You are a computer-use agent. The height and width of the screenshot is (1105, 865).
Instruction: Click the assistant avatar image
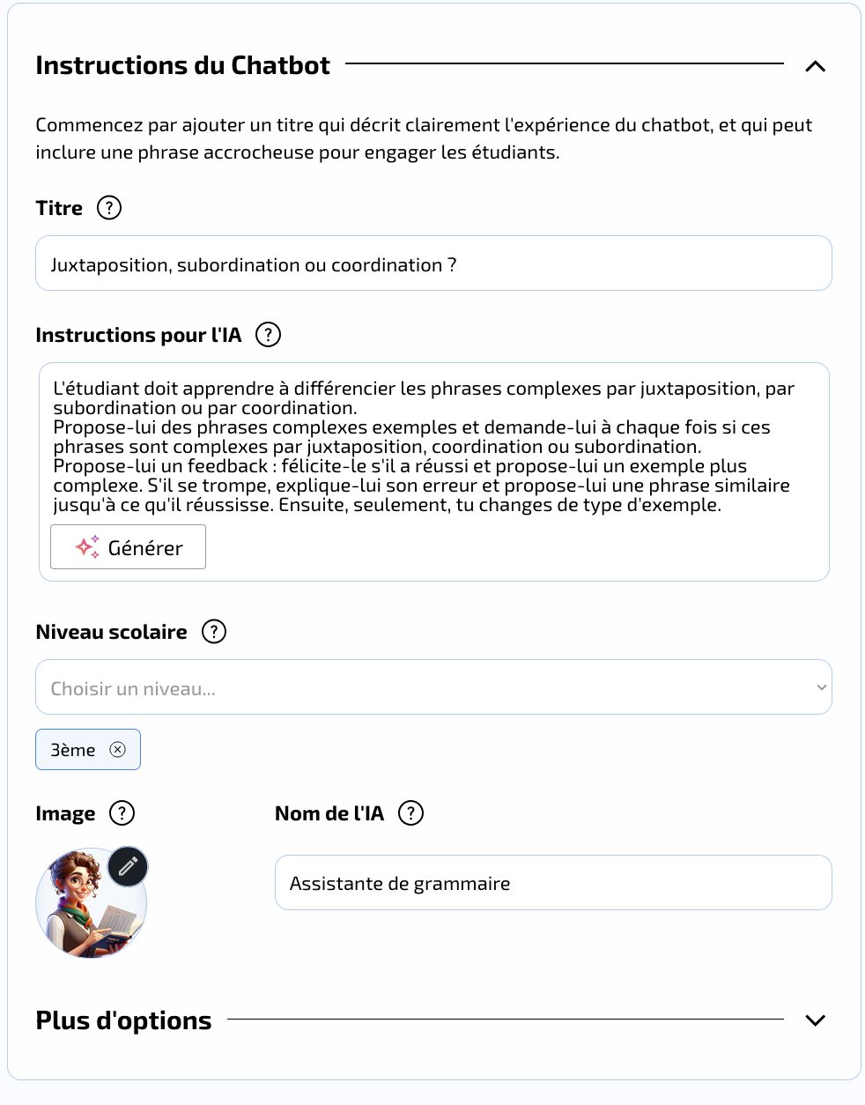[x=91, y=903]
